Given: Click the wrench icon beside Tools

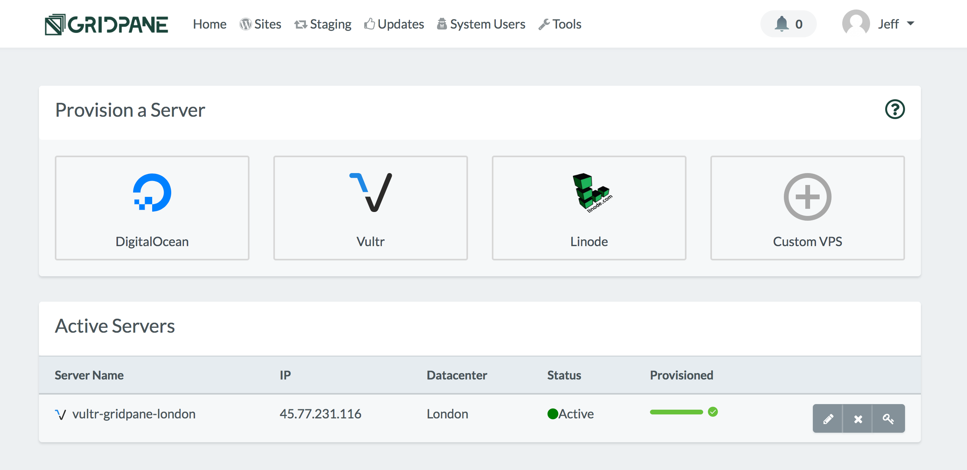Looking at the screenshot, I should pos(544,25).
